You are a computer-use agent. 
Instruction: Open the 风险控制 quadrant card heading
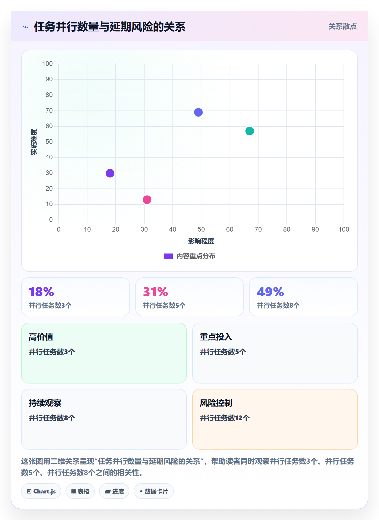click(216, 403)
